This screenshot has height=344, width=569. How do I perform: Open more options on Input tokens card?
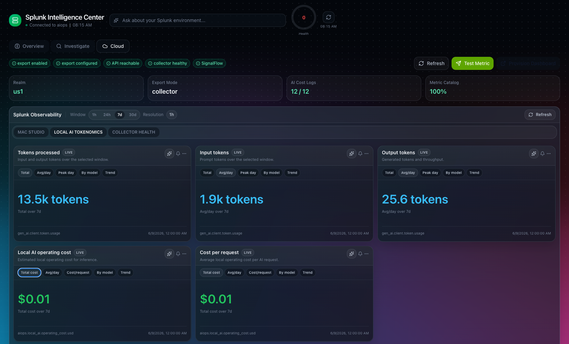366,154
